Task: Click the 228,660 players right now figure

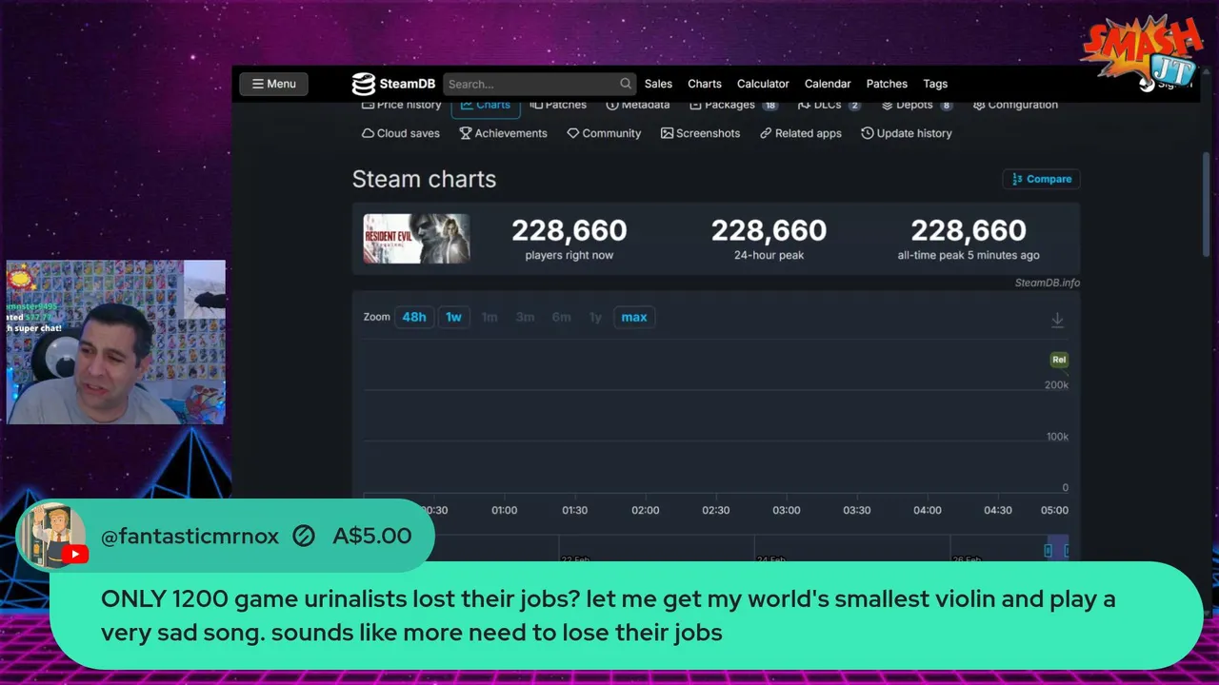Action: [570, 230]
